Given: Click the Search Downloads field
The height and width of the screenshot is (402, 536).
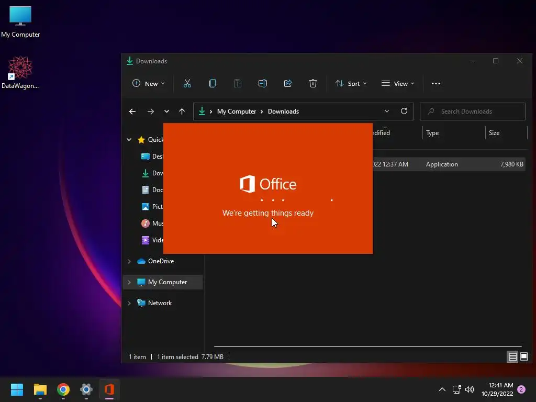Looking at the screenshot, I should [473, 111].
